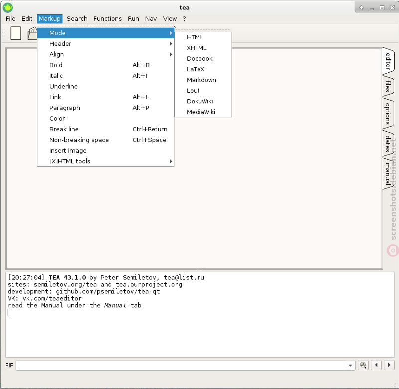Choose Non-breaking space menu entry
Image resolution: width=399 pixels, height=389 pixels.
point(106,140)
